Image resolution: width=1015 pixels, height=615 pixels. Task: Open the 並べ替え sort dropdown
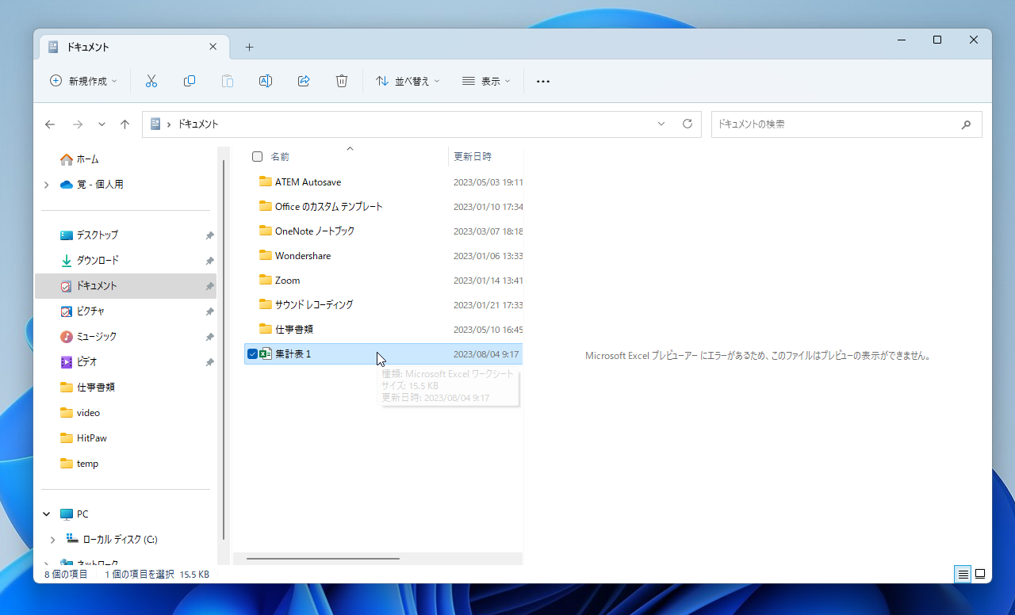coord(408,81)
